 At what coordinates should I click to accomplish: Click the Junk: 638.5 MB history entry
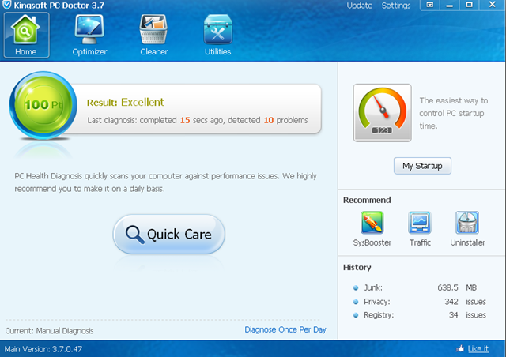click(x=420, y=287)
